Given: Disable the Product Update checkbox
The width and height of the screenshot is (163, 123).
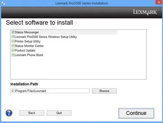Looking at the screenshot, I should point(13,50).
